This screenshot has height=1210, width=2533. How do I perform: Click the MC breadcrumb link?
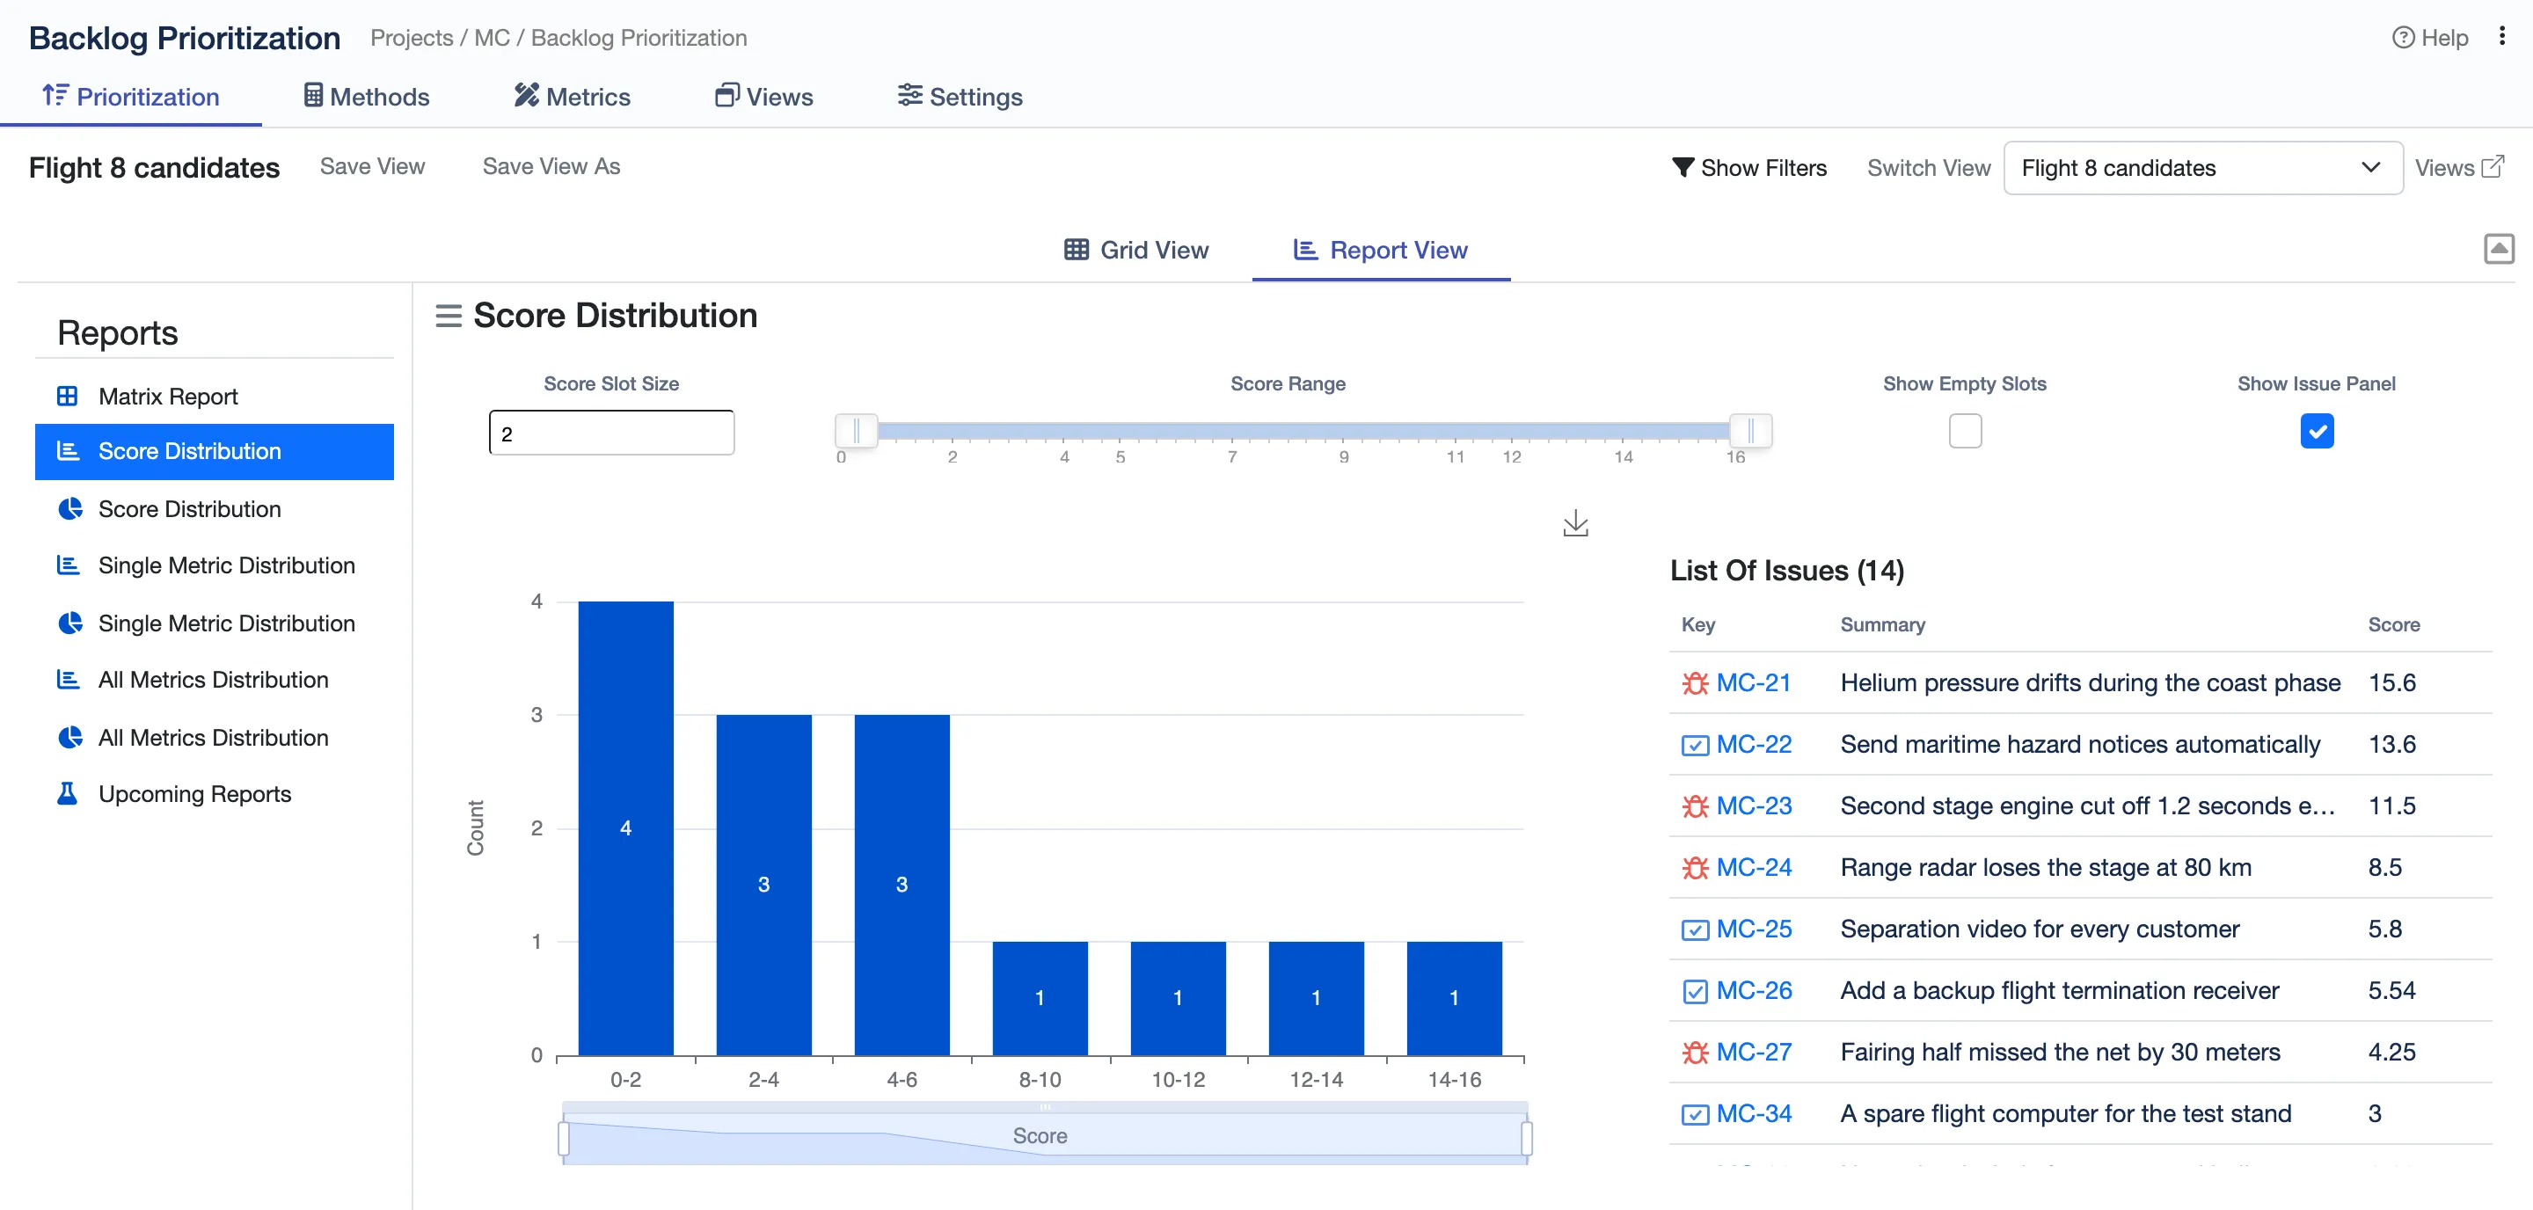492,37
